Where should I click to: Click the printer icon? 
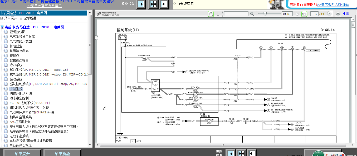tap(338, 14)
